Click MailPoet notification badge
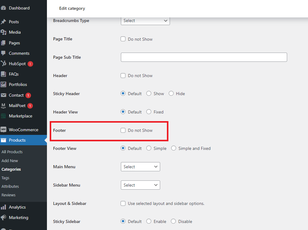 pyautogui.click(x=30, y=106)
